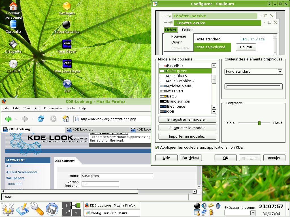Click the yellow sticky-notes tray icon
The image size is (290, 217).
click(x=211, y=205)
